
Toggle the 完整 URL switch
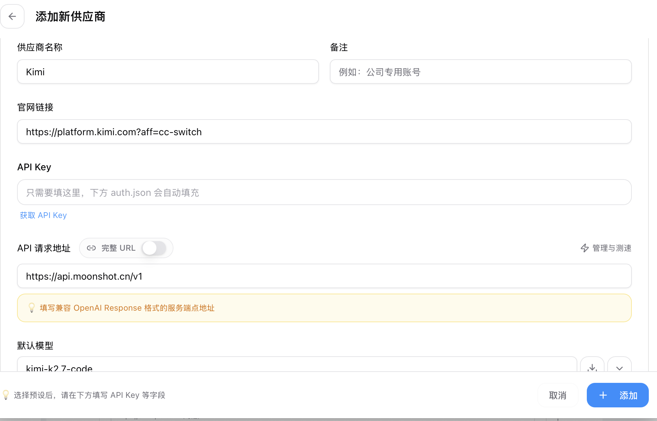[x=154, y=248]
